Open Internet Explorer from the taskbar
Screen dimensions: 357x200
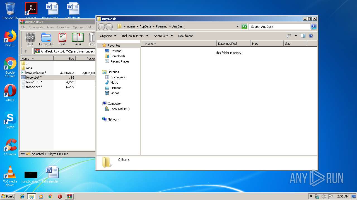pos(22,196)
